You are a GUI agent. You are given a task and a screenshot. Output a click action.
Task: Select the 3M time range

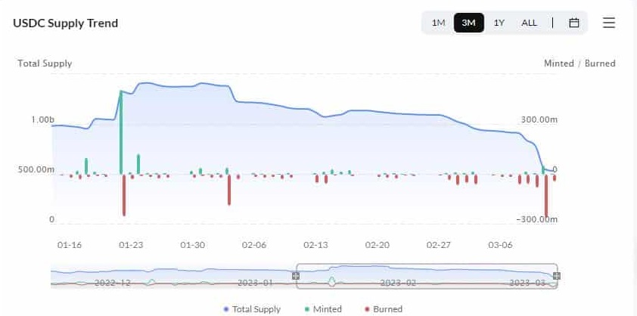(469, 23)
